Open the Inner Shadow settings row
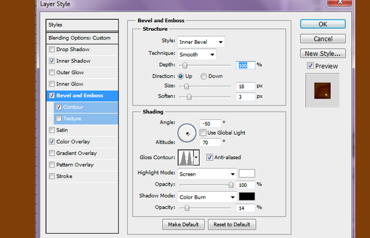The width and height of the screenshot is (370, 238). pos(82,61)
